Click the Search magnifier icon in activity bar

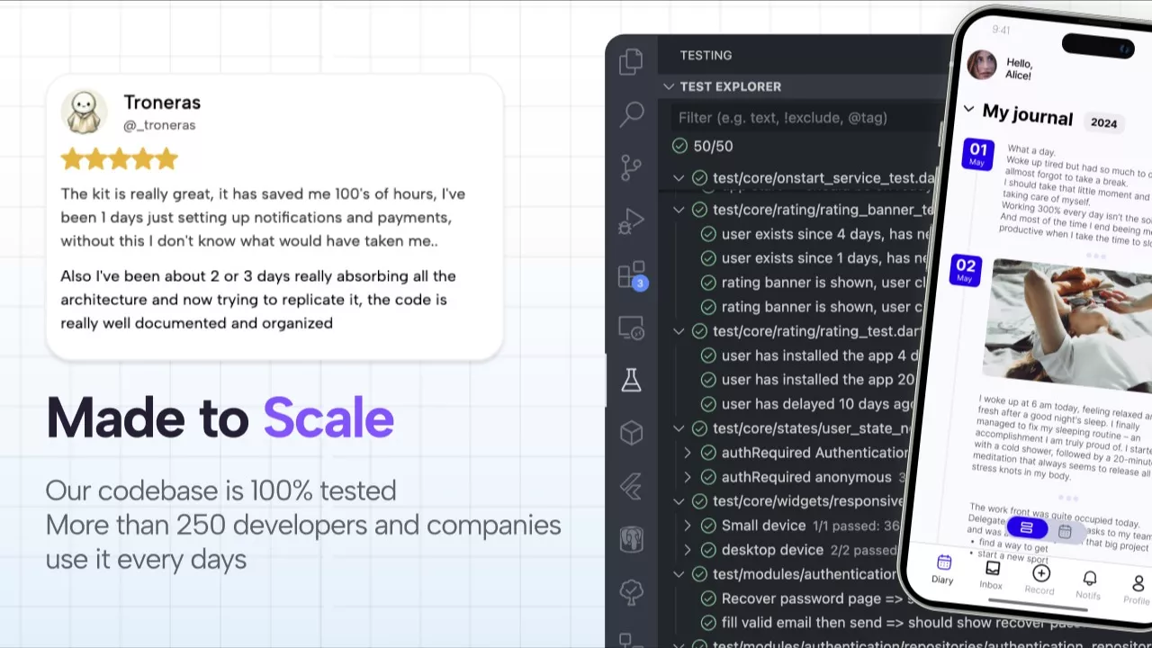tap(632, 114)
